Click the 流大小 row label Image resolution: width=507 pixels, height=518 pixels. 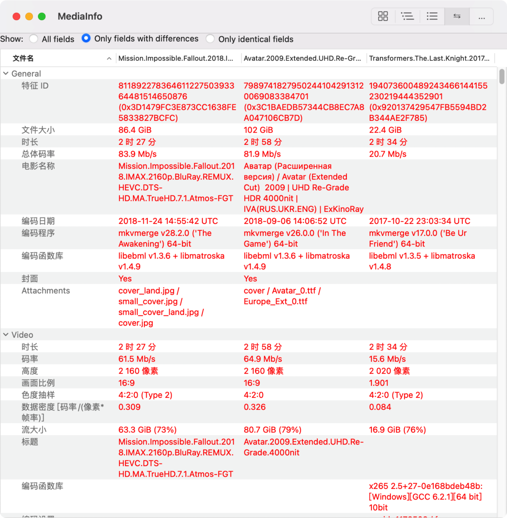34,430
